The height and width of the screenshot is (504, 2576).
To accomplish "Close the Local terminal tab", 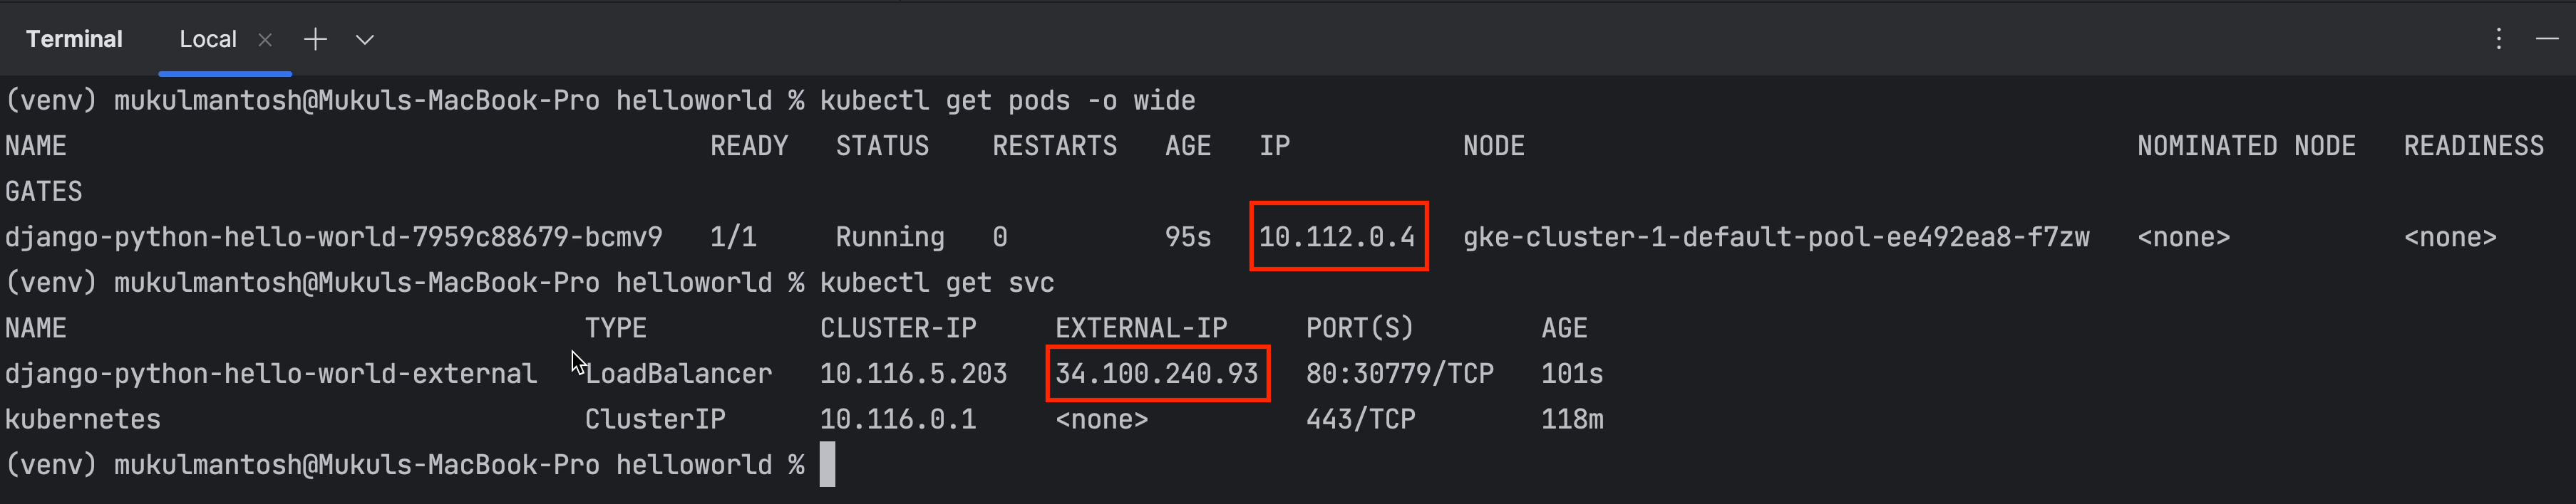I will click(x=265, y=40).
